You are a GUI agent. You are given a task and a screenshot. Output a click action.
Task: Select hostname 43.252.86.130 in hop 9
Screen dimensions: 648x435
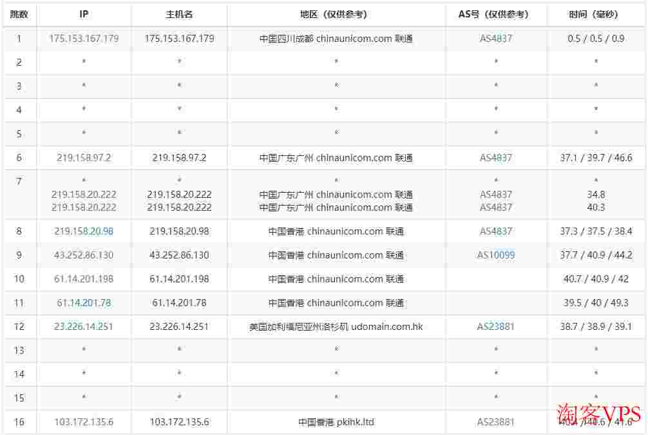179,256
